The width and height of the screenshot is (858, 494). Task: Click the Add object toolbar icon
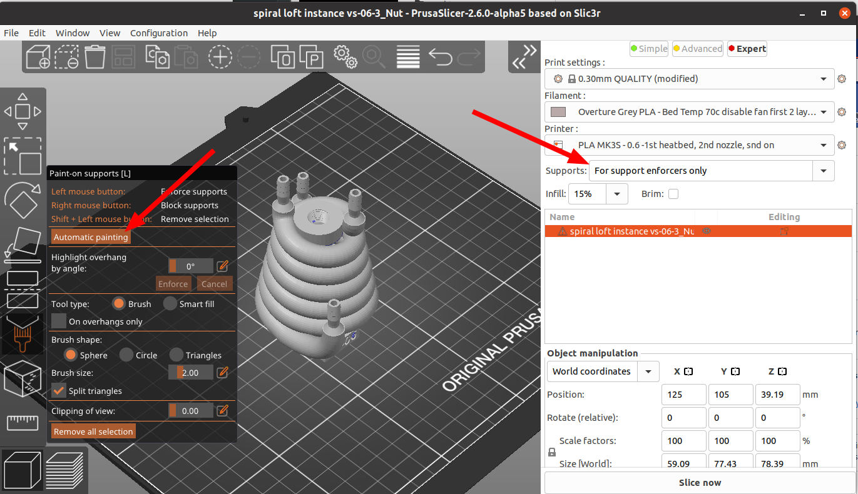(x=37, y=57)
